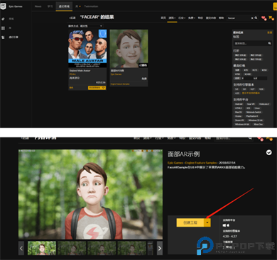The width and height of the screenshot is (277, 260).
Task: Open the sort-by relevance dropdown
Action: [91, 26]
